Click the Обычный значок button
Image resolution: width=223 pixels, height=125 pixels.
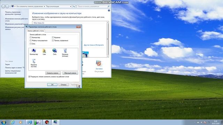coord(70,73)
